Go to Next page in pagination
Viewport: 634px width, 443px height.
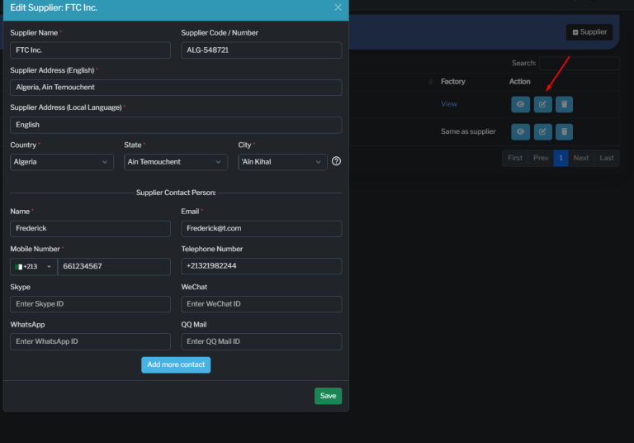(x=581, y=158)
